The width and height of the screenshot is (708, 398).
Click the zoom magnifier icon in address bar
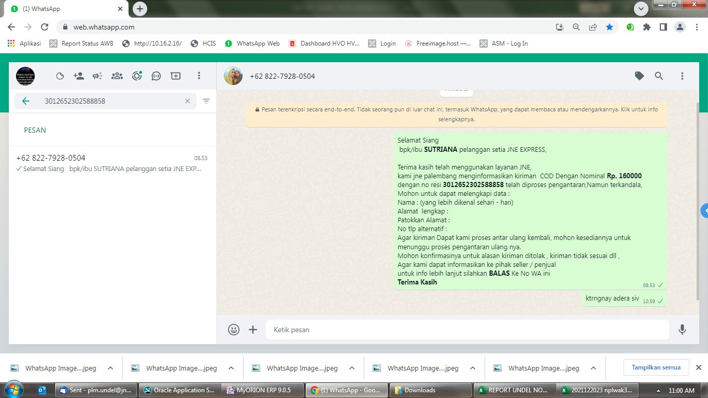pyautogui.click(x=576, y=27)
